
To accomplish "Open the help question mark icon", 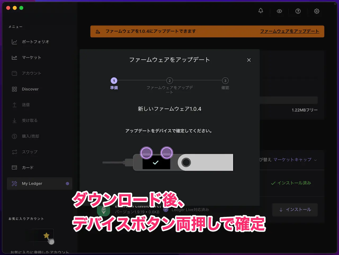I will pos(298,11).
